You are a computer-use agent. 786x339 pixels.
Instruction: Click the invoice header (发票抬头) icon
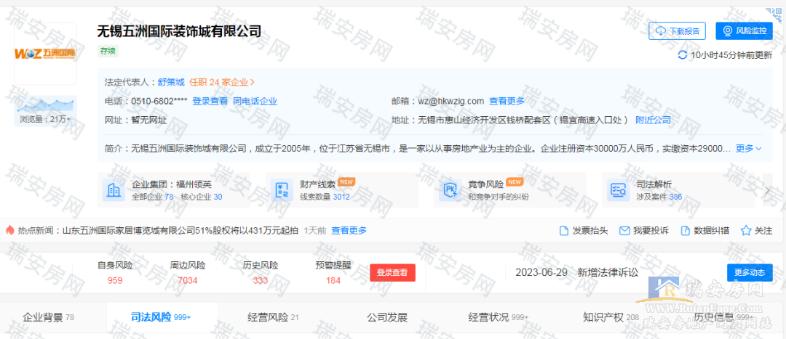pyautogui.click(x=564, y=231)
